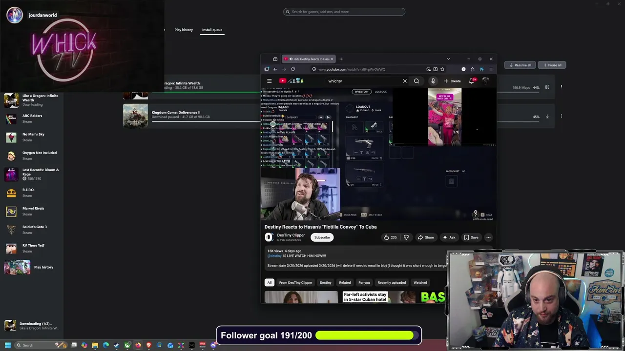Select the Install queue tab
625x351 pixels.
212,30
